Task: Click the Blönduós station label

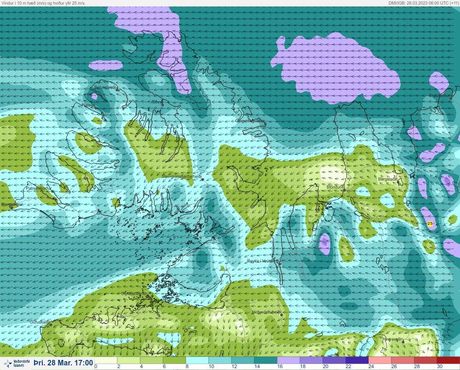Action: (x=335, y=187)
